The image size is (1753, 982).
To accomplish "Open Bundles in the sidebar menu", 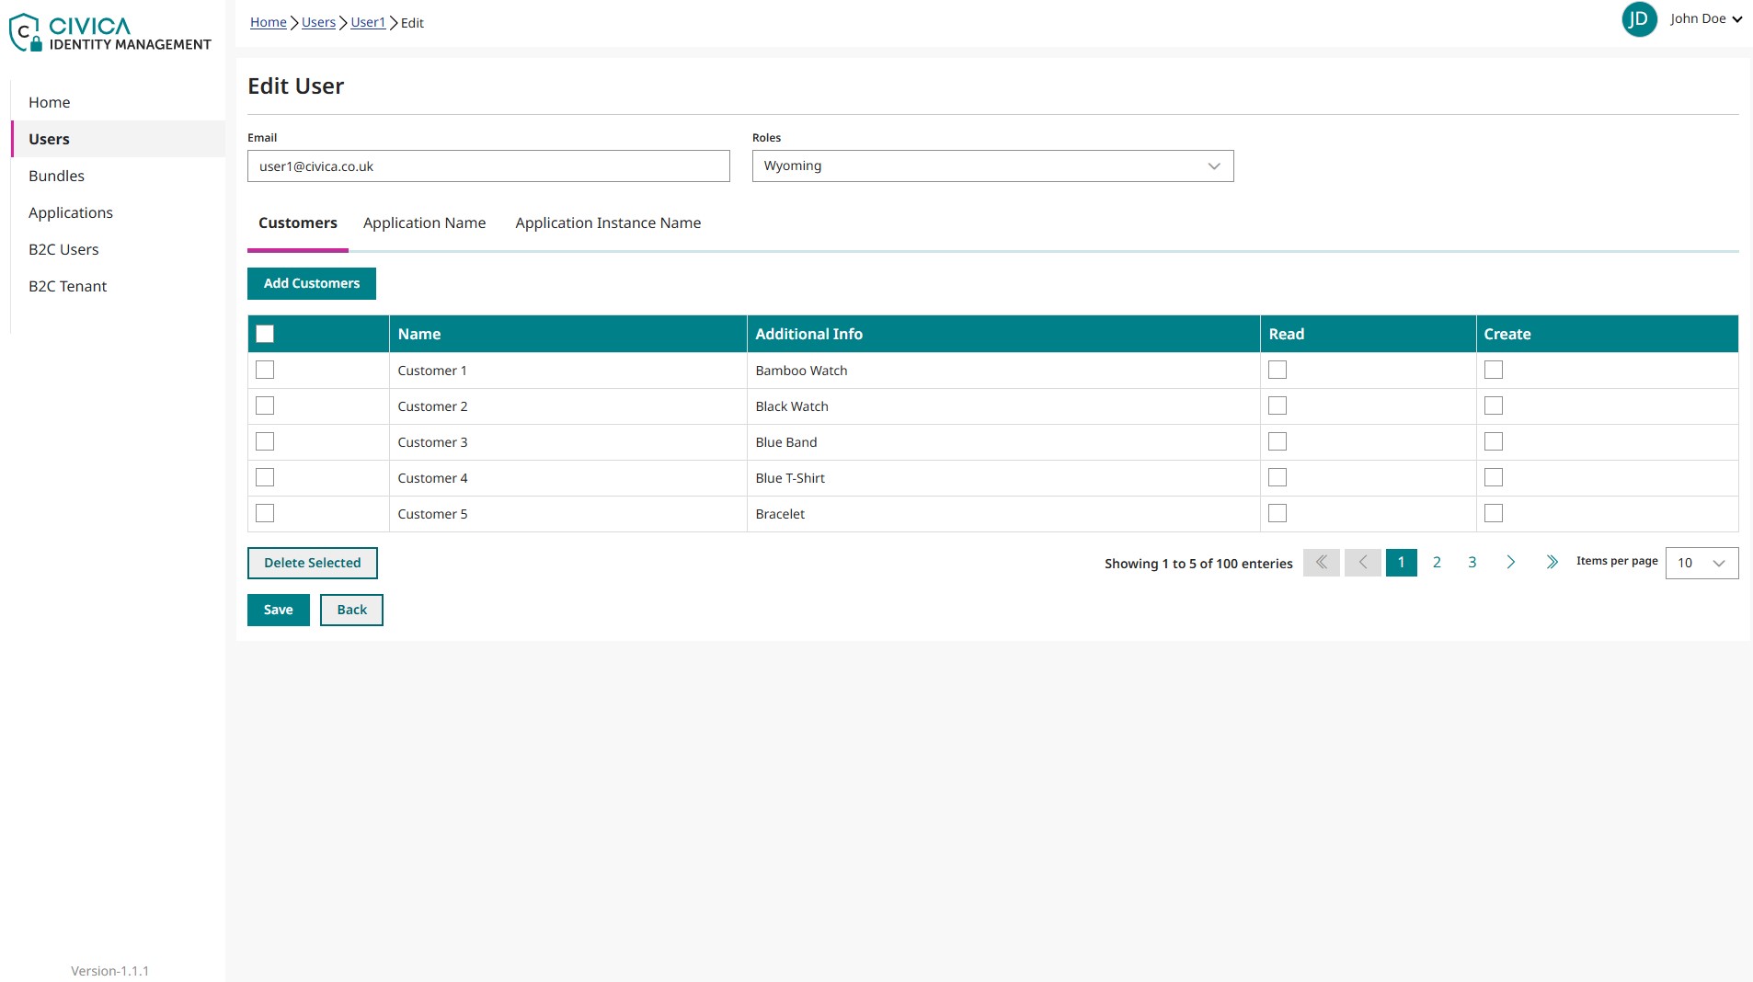I will 56,176.
